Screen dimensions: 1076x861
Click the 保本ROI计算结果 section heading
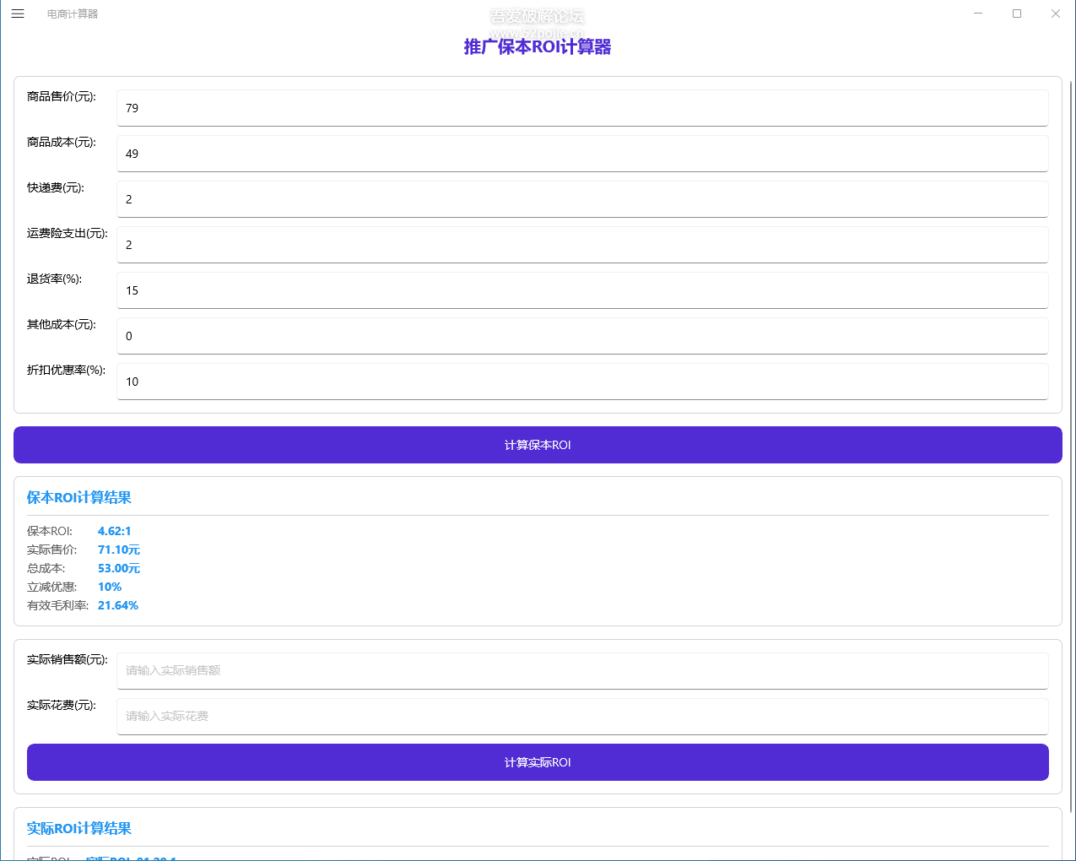pyautogui.click(x=79, y=497)
